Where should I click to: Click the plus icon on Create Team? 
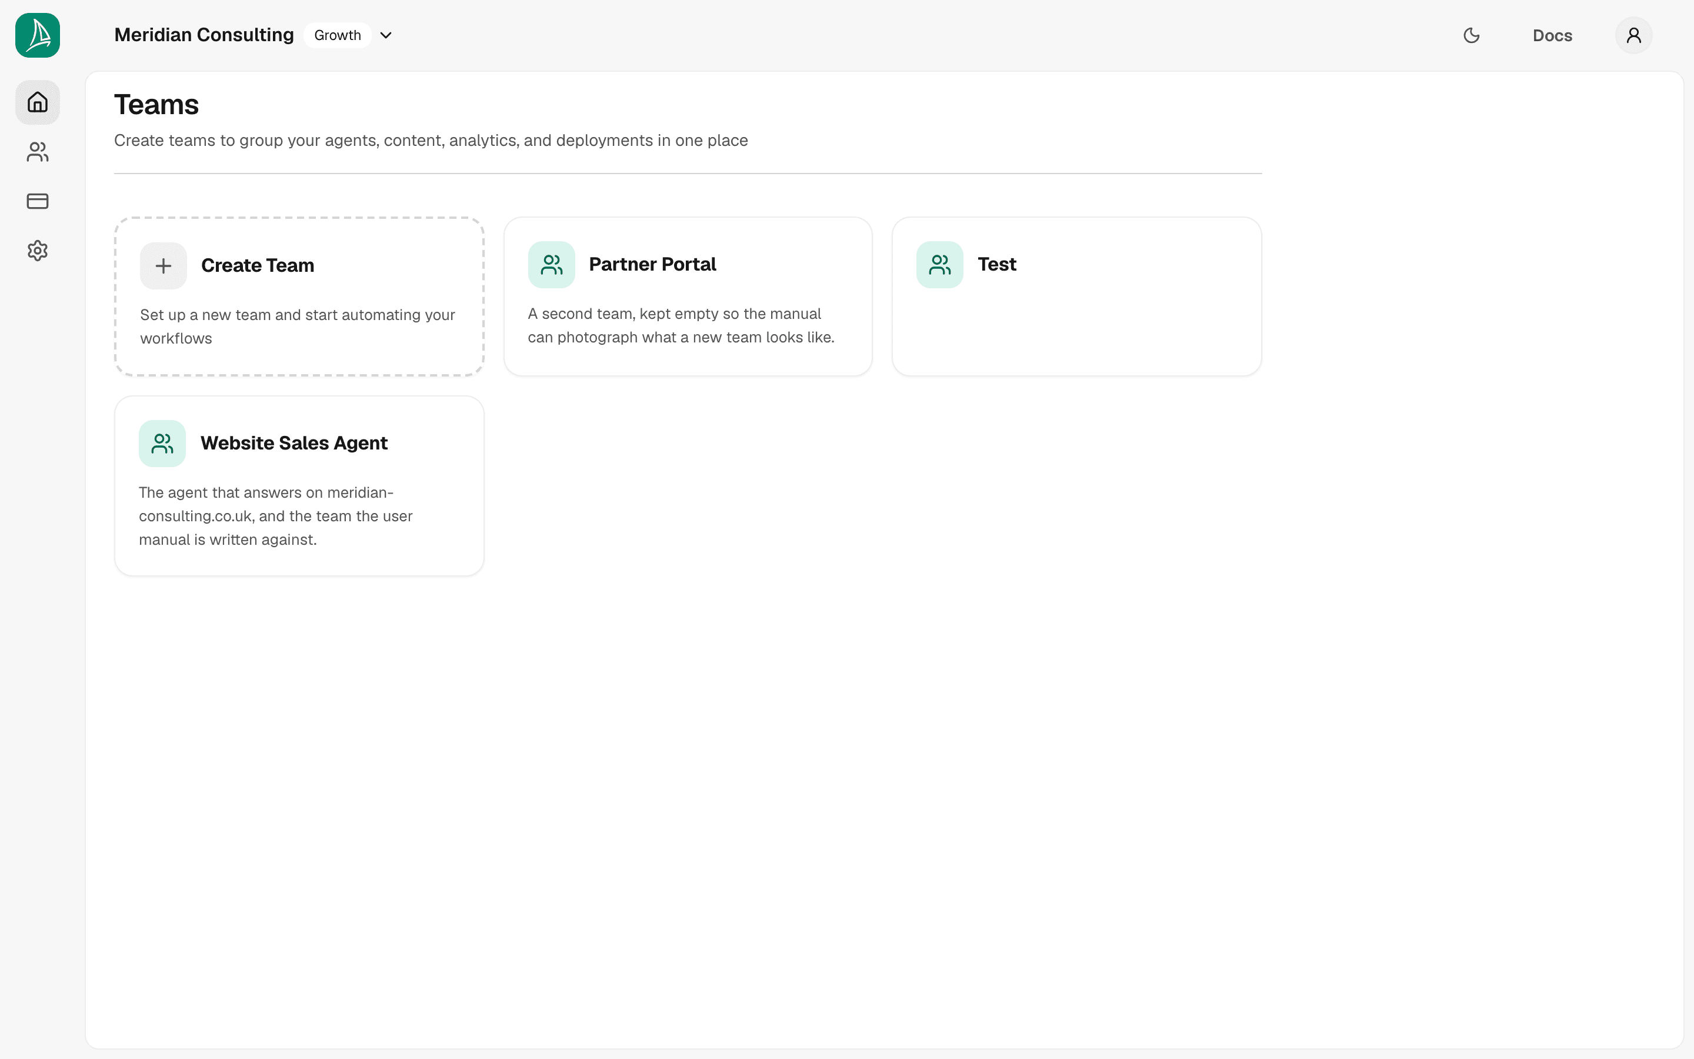pos(163,265)
